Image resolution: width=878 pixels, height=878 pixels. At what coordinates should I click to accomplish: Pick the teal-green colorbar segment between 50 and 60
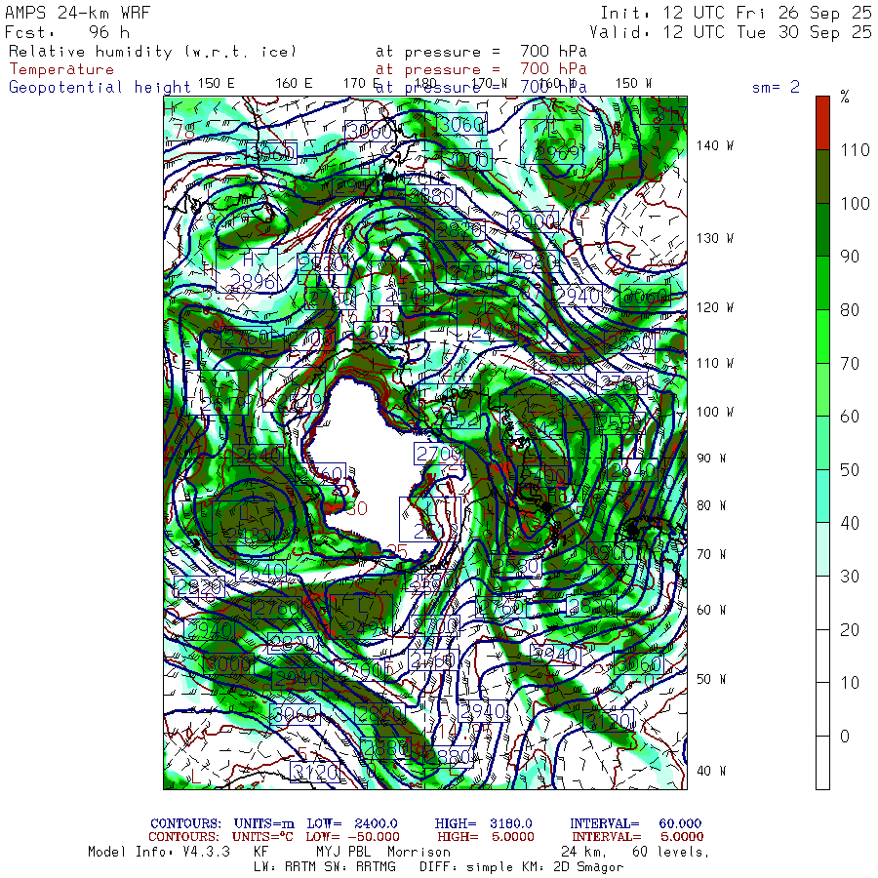point(822,442)
